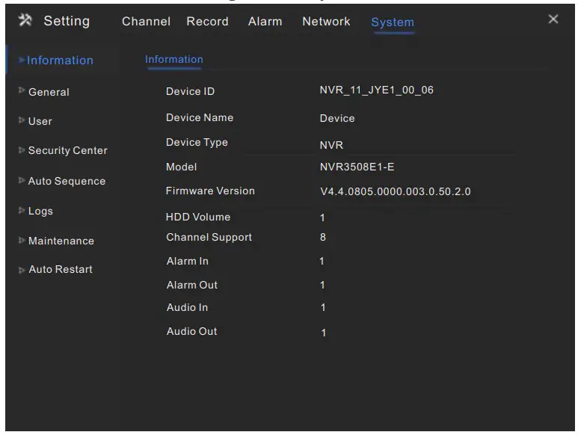
Task: Switch to the Record tab
Action: click(x=207, y=22)
